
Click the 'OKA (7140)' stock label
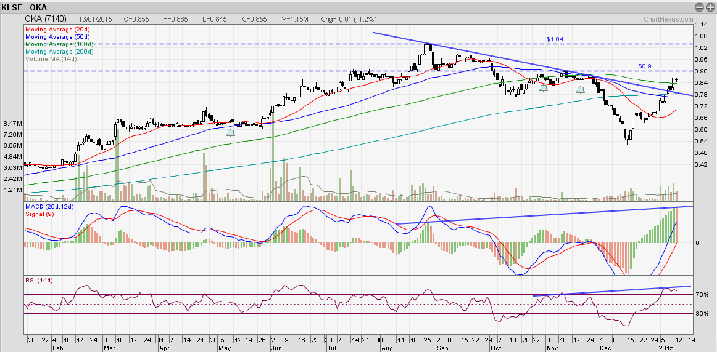(46, 19)
